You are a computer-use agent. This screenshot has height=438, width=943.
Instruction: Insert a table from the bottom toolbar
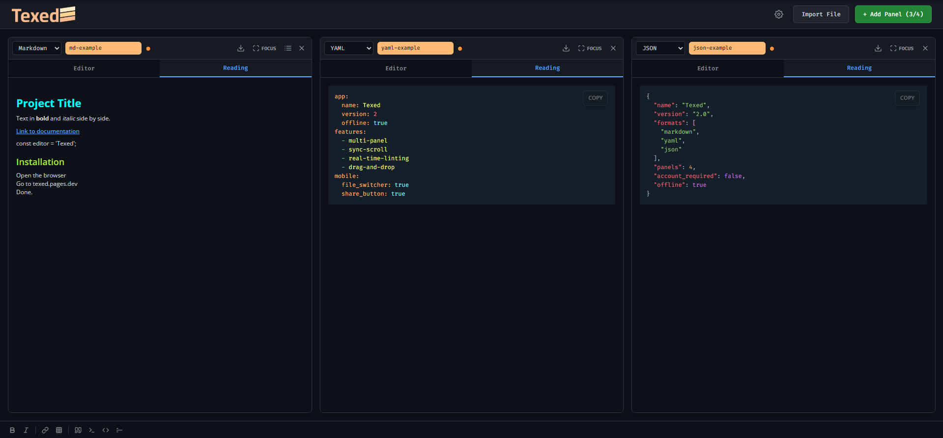(59, 430)
